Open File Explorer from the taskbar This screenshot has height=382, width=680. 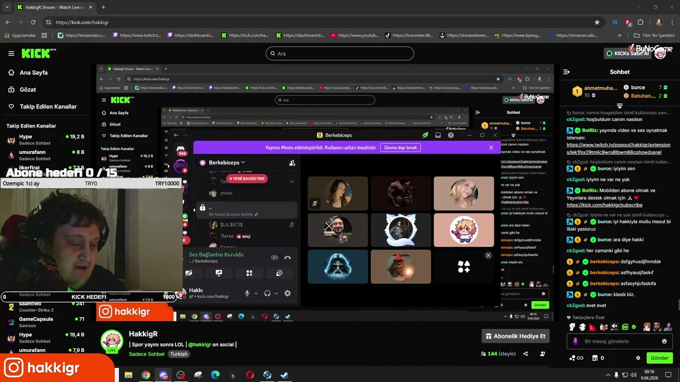point(129,375)
